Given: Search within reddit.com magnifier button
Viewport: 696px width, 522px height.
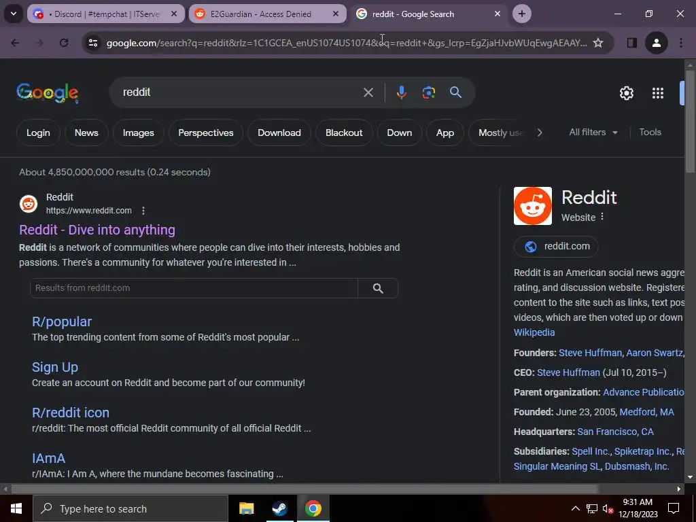Looking at the screenshot, I should coord(378,288).
